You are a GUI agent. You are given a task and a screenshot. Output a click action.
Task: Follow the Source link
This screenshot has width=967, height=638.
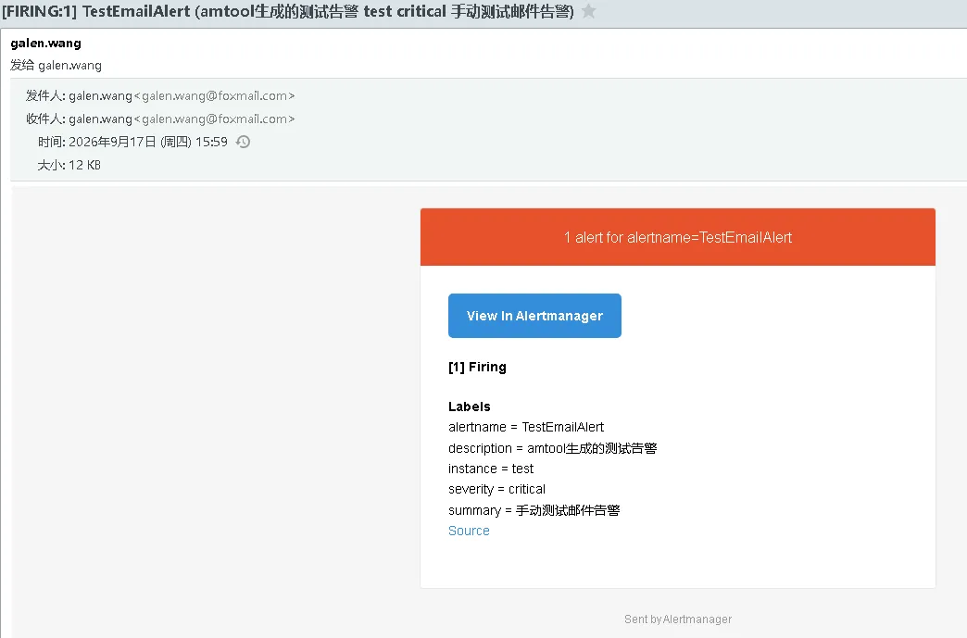pos(469,531)
